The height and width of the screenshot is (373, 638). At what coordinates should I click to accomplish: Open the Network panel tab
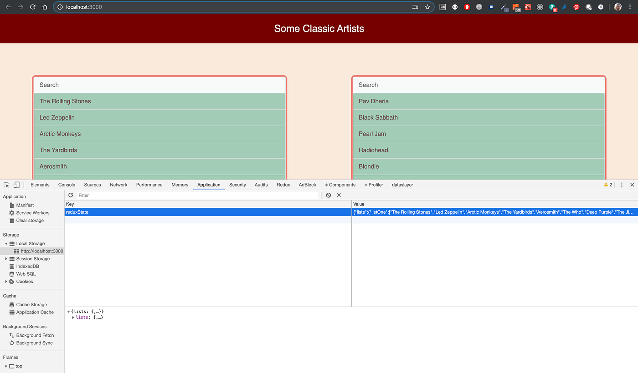point(118,185)
